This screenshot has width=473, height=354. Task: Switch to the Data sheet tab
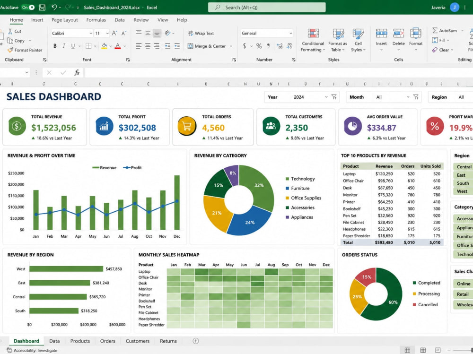(x=54, y=341)
